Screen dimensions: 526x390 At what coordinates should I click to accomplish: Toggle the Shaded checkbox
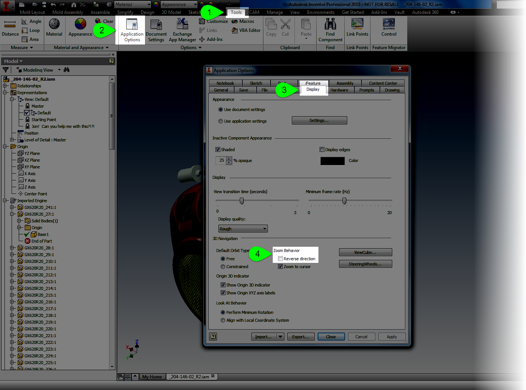(218, 150)
